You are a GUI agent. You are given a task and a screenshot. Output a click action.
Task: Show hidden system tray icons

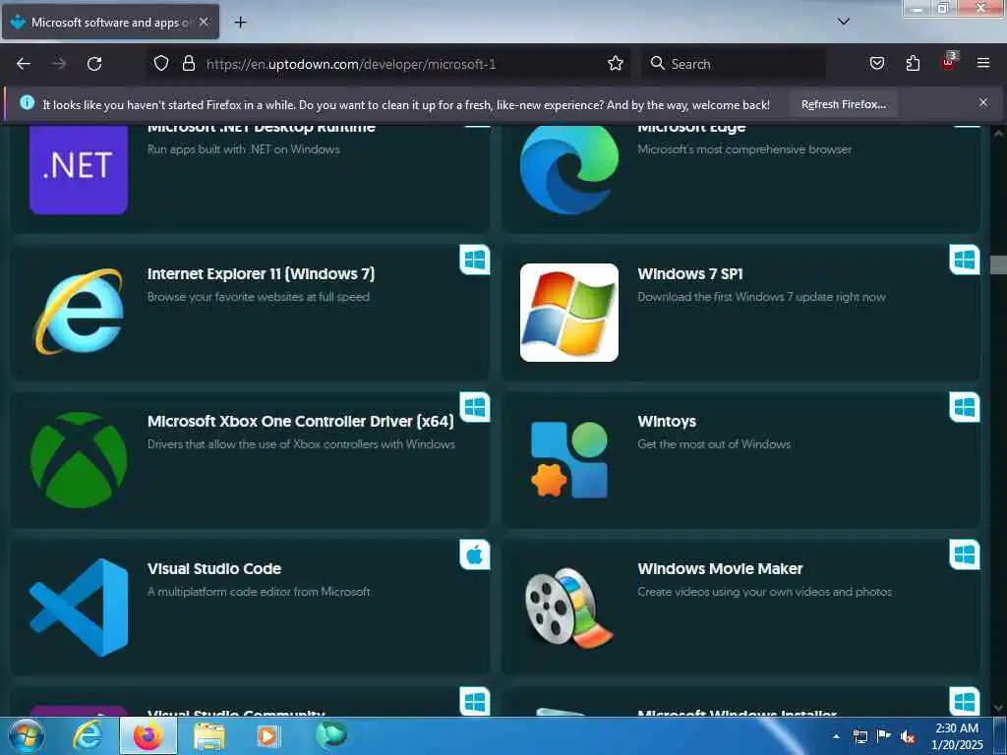[x=836, y=736]
